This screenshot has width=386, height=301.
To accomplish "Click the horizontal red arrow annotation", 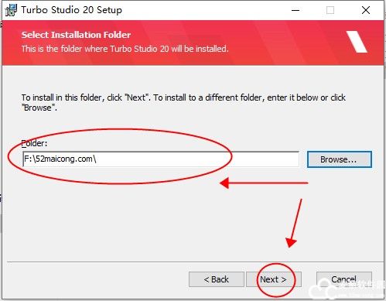I will tap(264, 183).
